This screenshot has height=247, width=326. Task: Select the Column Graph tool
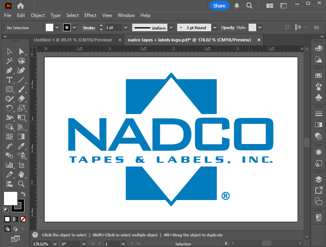[x=9, y=165]
